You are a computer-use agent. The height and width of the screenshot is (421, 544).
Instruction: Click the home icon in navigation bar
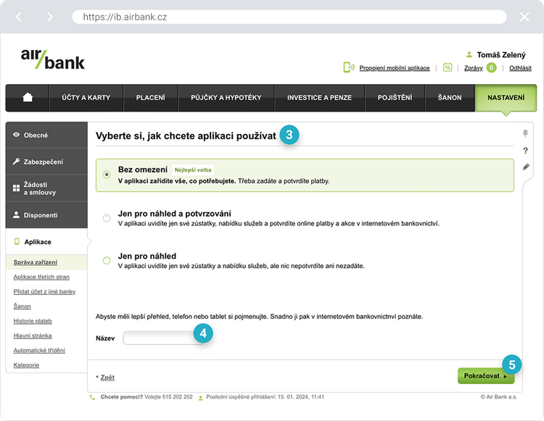[28, 98]
